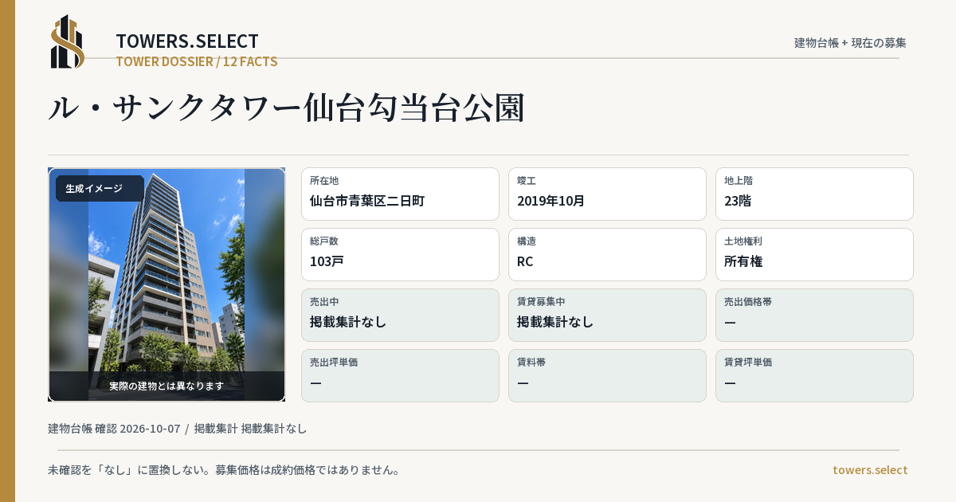Select the 土地権利 card showing 所有権

[814, 254]
